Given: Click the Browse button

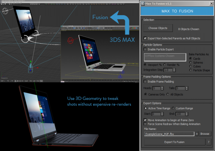Looking at the screenshot, I should [x=205, y=134].
